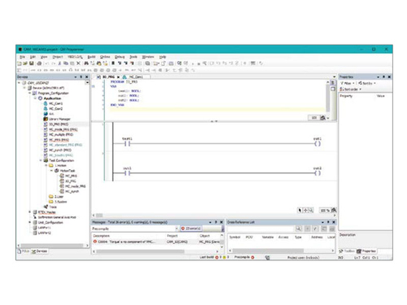407x305 pixels.
Task: Collapse the Application tree node
Action: 35,98
